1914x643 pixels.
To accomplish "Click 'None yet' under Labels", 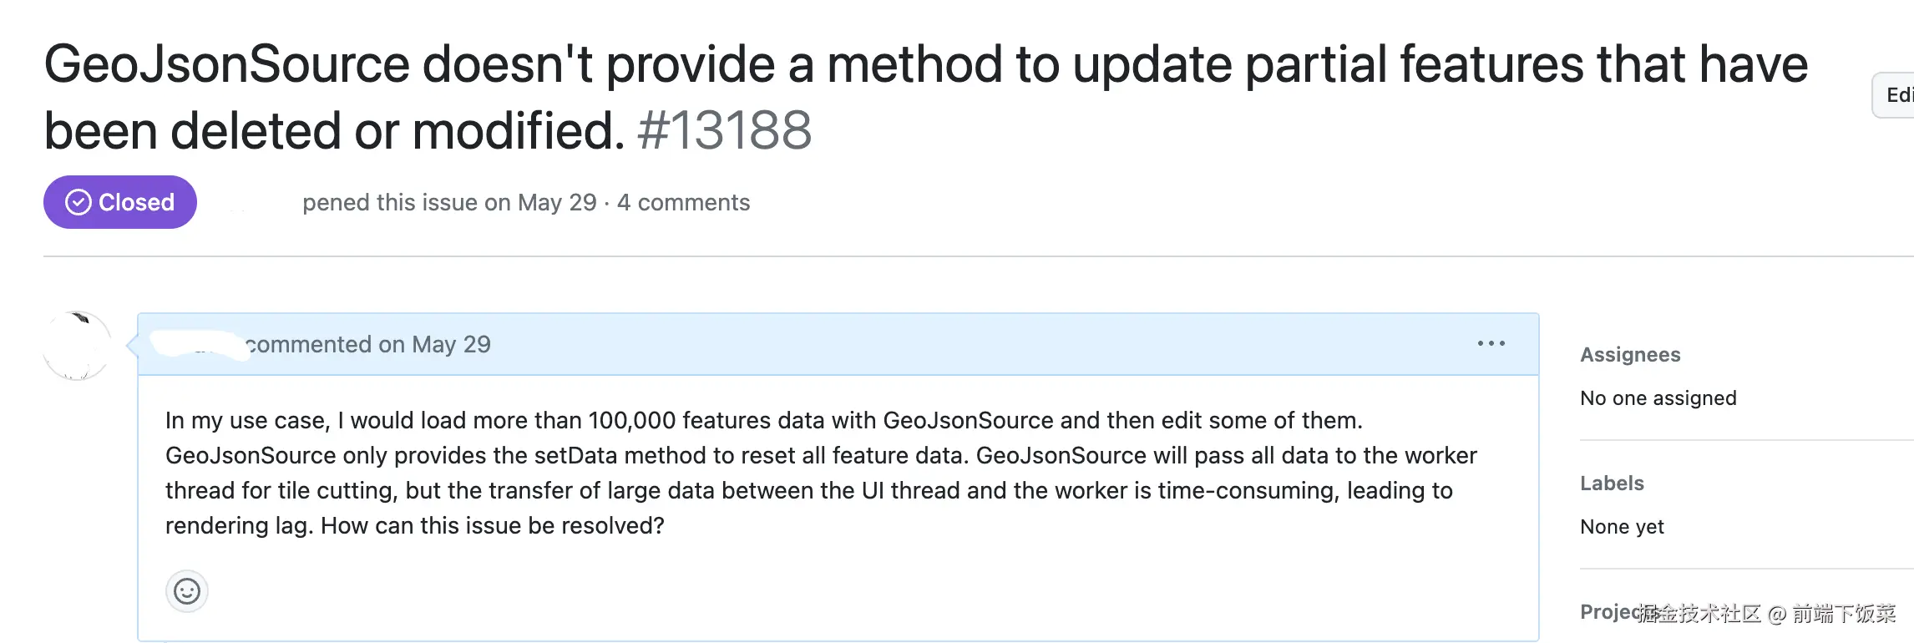I will [1622, 527].
